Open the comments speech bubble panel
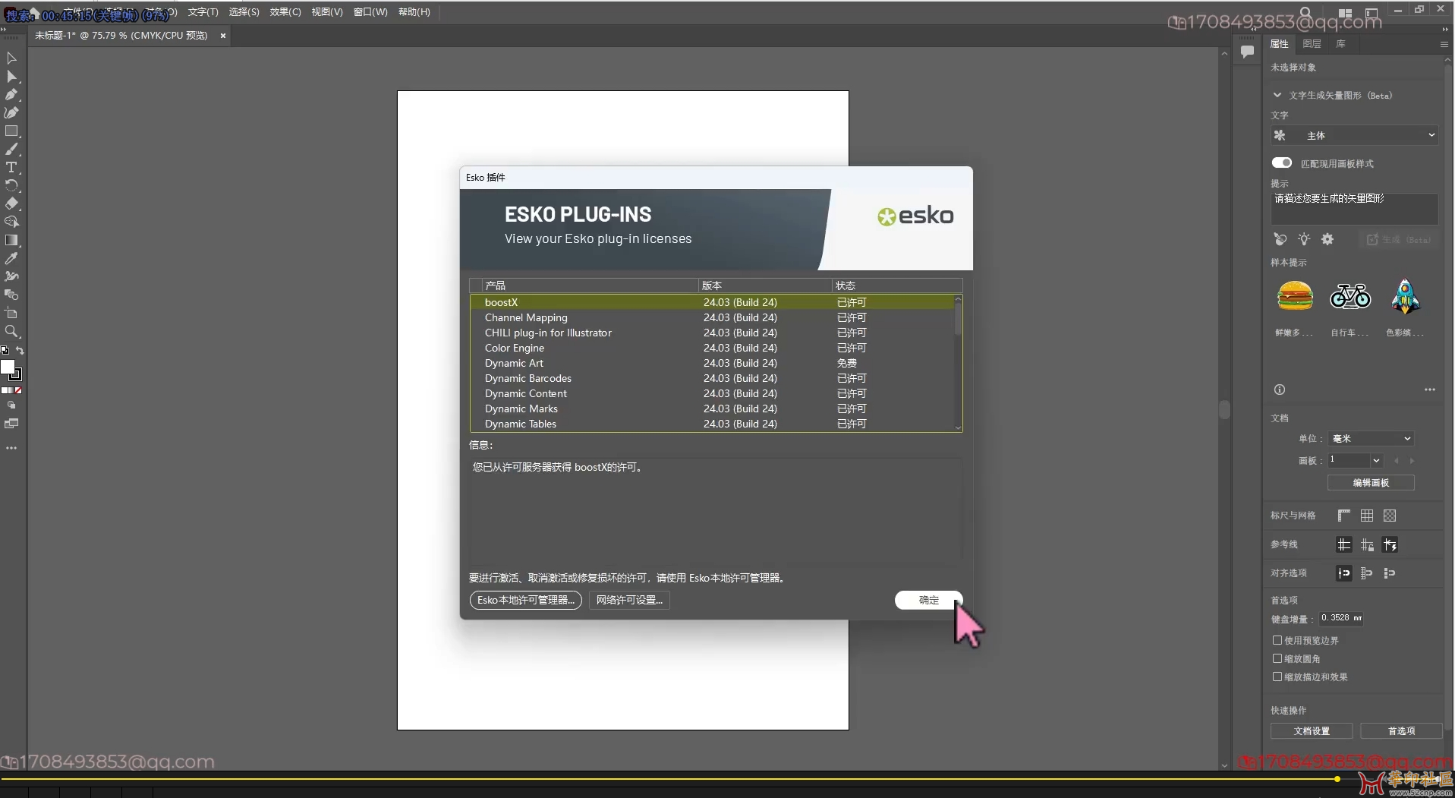1455x798 pixels. pyautogui.click(x=1247, y=52)
